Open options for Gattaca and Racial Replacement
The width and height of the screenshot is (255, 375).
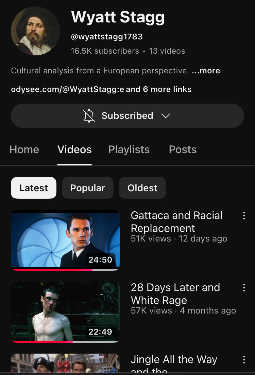(x=244, y=216)
